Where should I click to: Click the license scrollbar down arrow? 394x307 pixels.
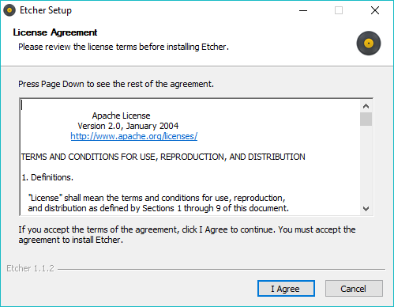point(366,209)
